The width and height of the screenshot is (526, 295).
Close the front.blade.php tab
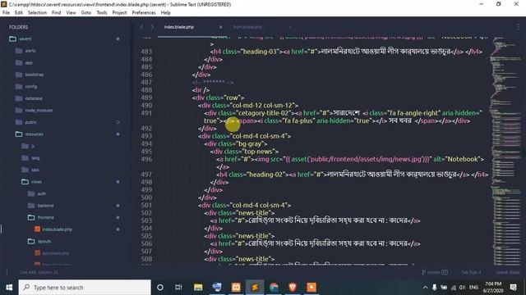click(x=290, y=27)
